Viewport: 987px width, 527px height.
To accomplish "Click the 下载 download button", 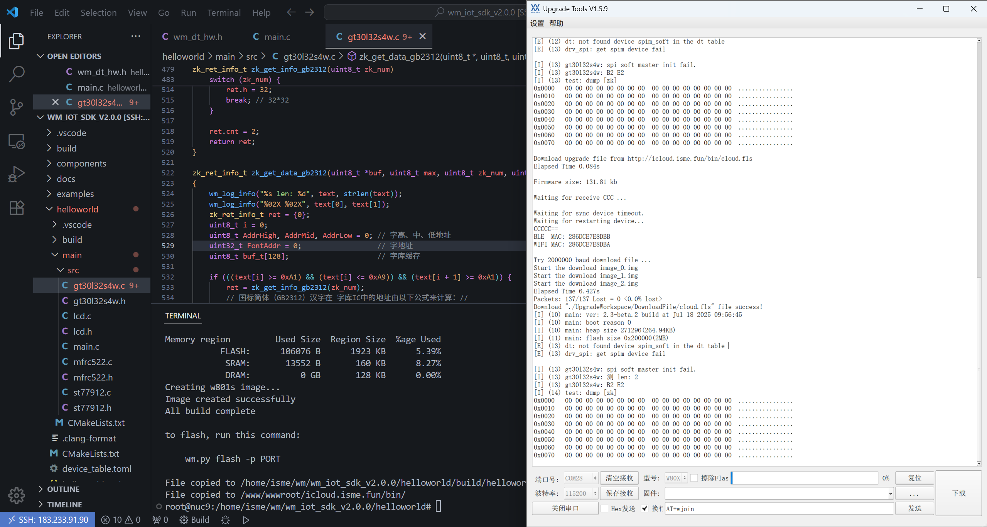I will [x=958, y=493].
